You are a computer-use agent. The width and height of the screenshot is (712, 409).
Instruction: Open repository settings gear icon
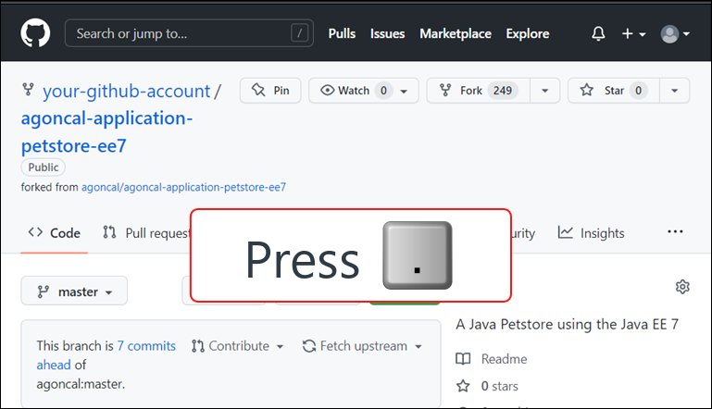pos(682,287)
